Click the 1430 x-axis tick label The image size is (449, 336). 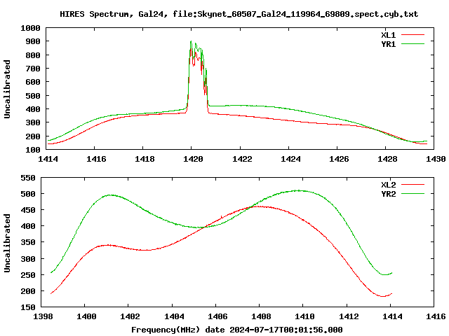coord(436,159)
